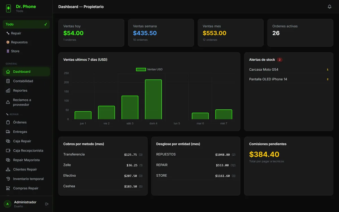
Task: Click the jue 1 bar in chart
Action: 83,115
